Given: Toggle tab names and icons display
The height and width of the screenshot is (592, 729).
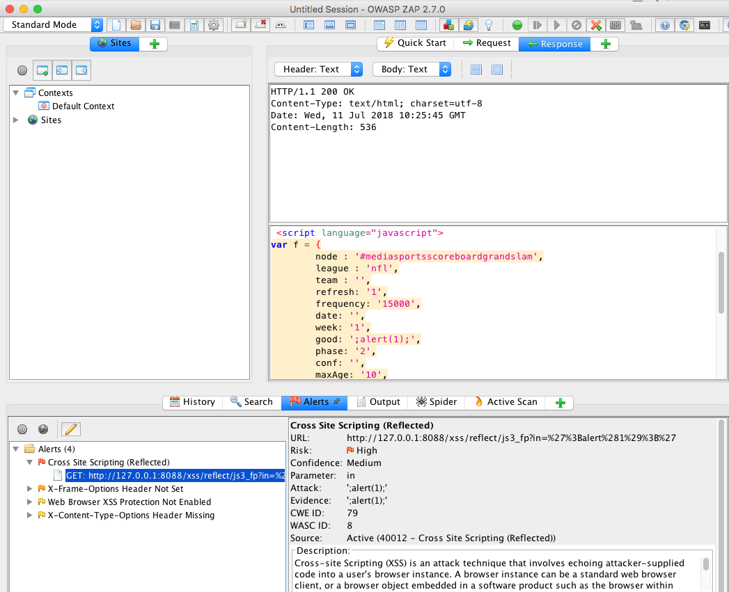Looking at the screenshot, I should 281,24.
